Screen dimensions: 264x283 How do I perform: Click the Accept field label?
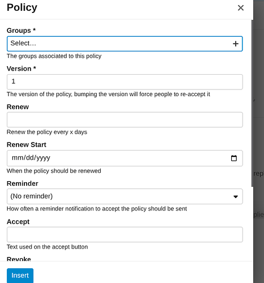coord(18,222)
